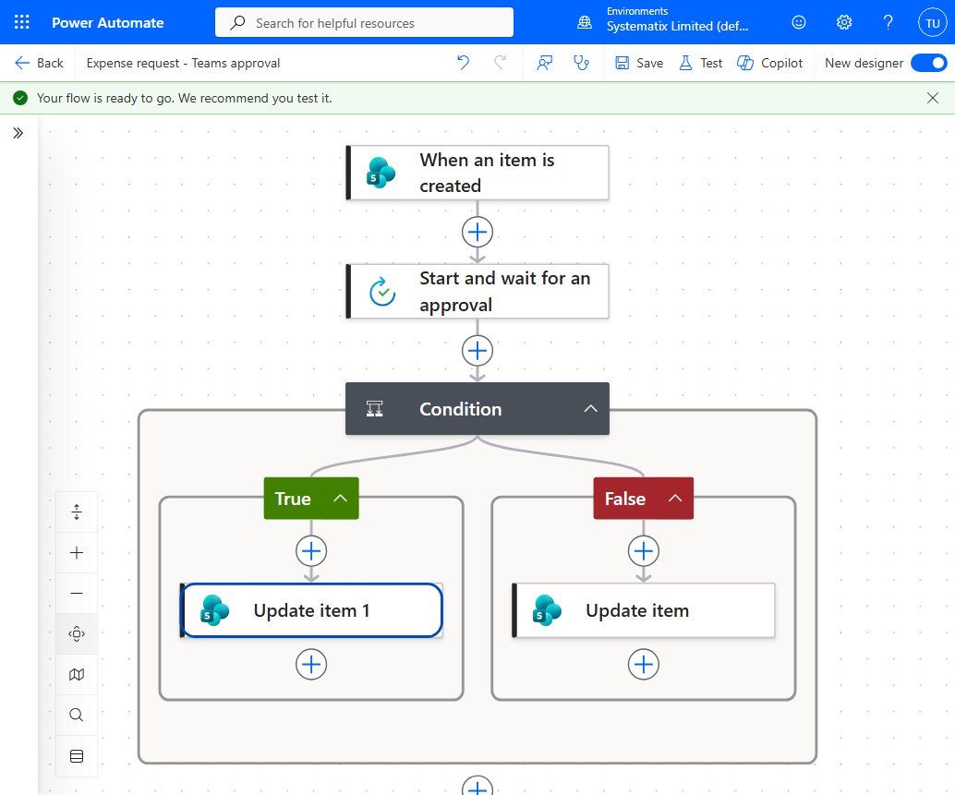Select the When an item is created trigger
This screenshot has width=955, height=795.
pos(477,173)
